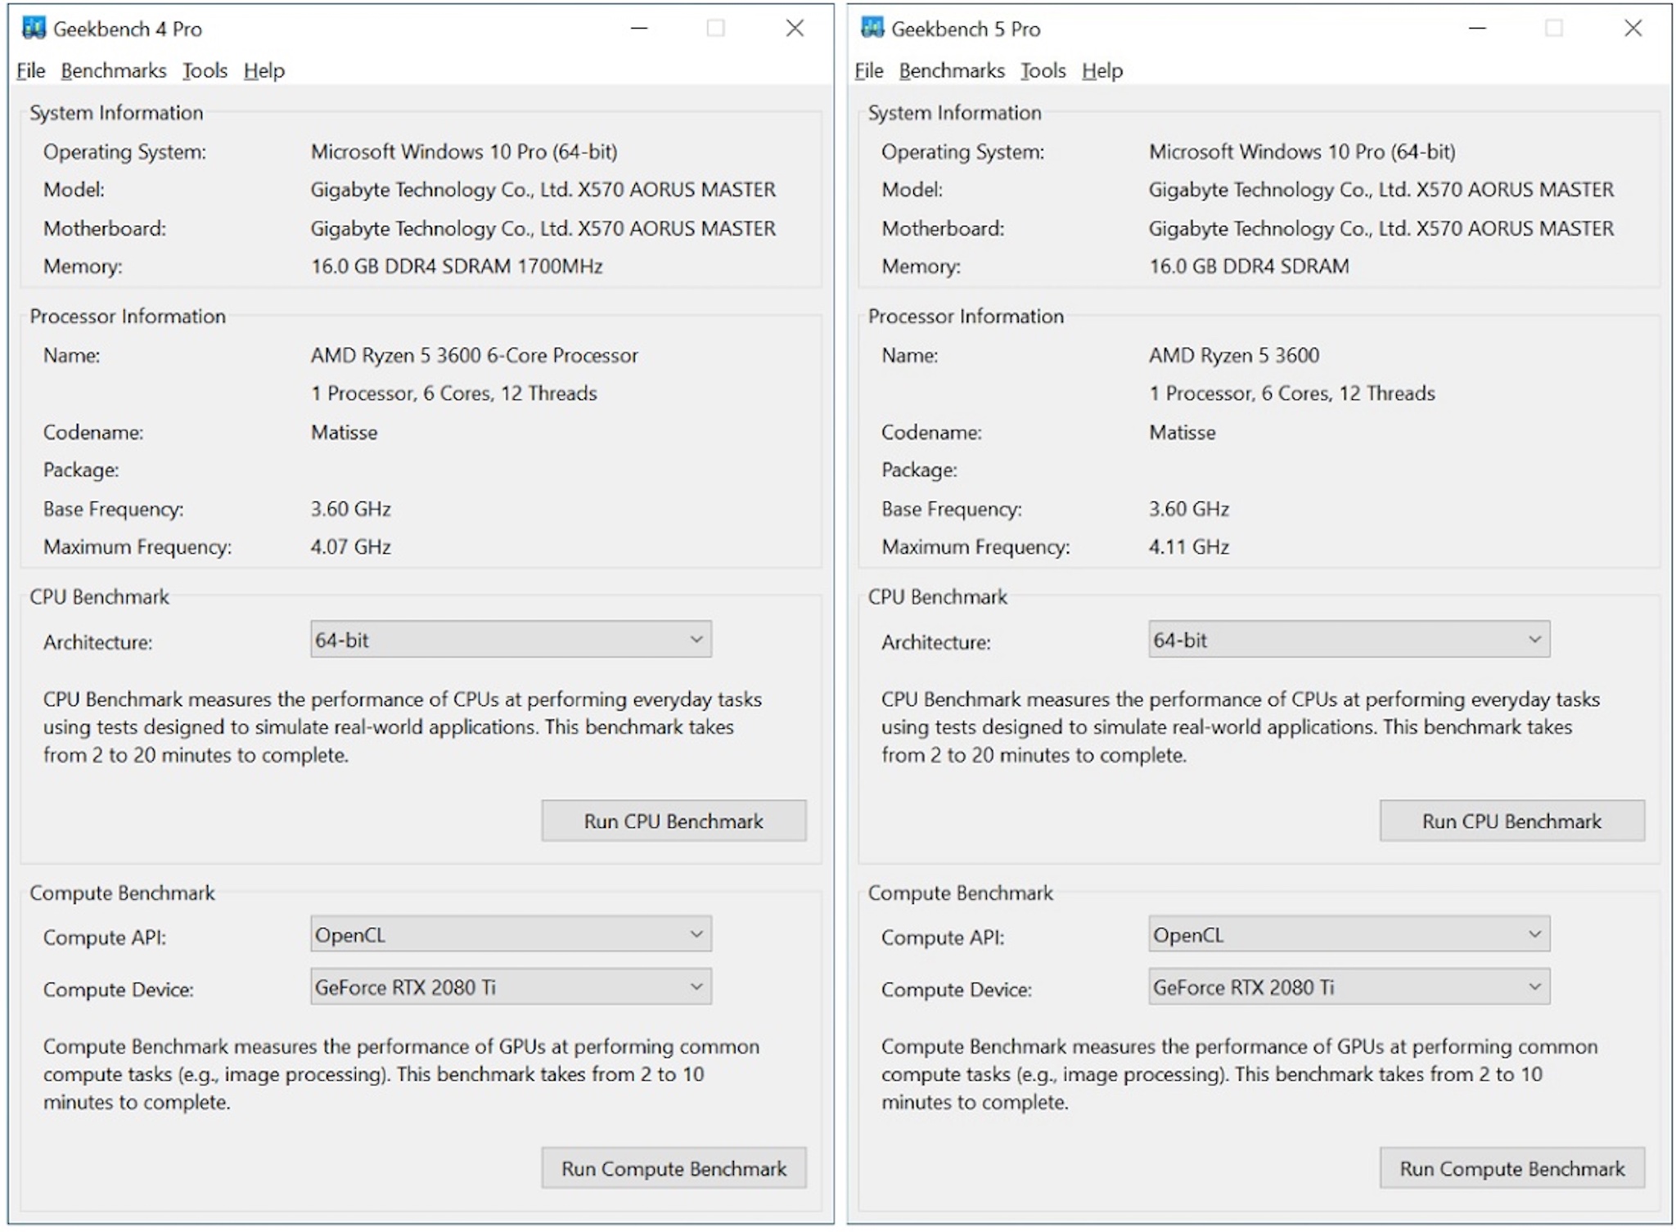The height and width of the screenshot is (1232, 1676).
Task: Run Compute Benchmark in Geekbench 4 Pro
Action: 674,1168
